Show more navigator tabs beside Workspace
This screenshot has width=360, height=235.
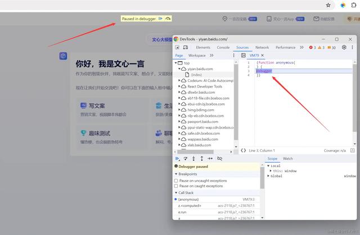click(x=211, y=56)
